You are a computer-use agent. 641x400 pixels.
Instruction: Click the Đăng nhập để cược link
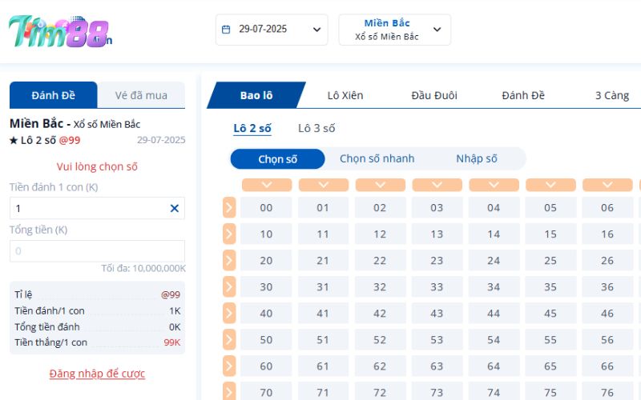pyautogui.click(x=97, y=374)
